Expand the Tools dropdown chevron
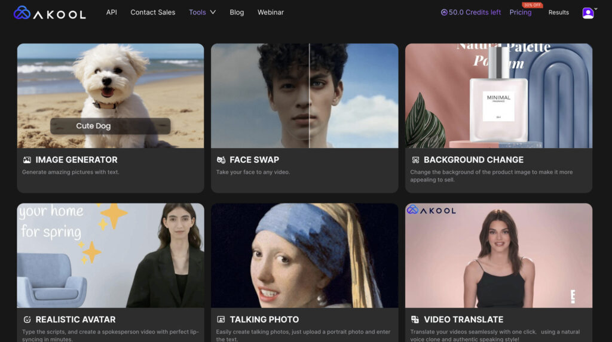 (x=213, y=13)
